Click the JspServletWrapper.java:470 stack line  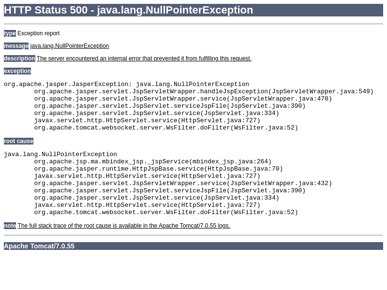[x=183, y=99]
